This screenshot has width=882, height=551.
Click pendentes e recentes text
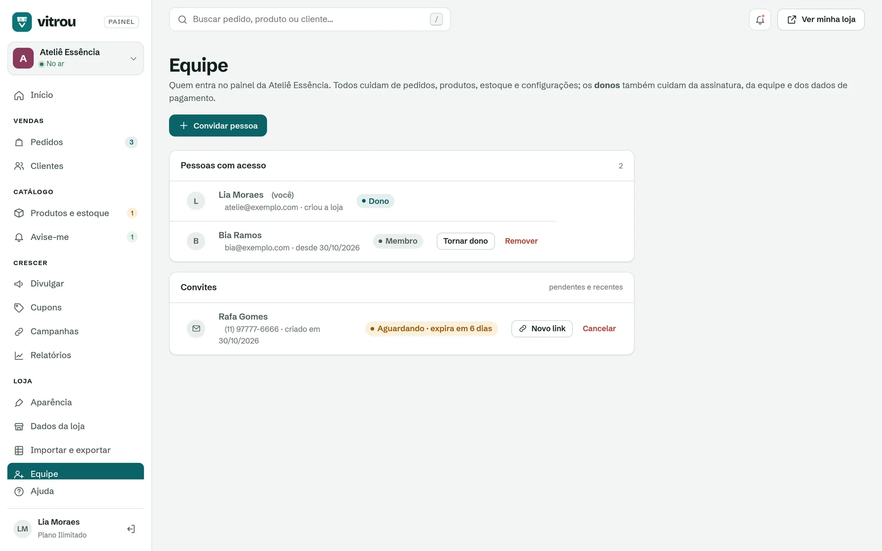586,287
